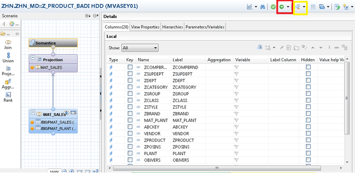The image size is (355, 173).
Task: Tick Key checkbox for ZDEPT row
Action: pyautogui.click(x=130, y=81)
